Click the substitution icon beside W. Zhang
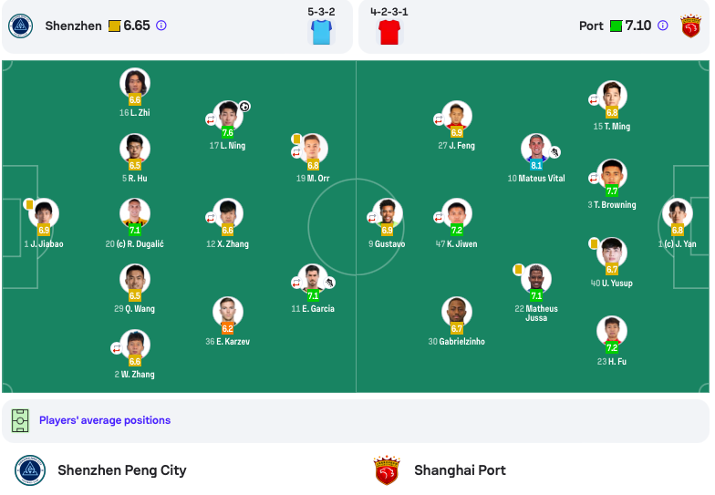 click(x=117, y=348)
